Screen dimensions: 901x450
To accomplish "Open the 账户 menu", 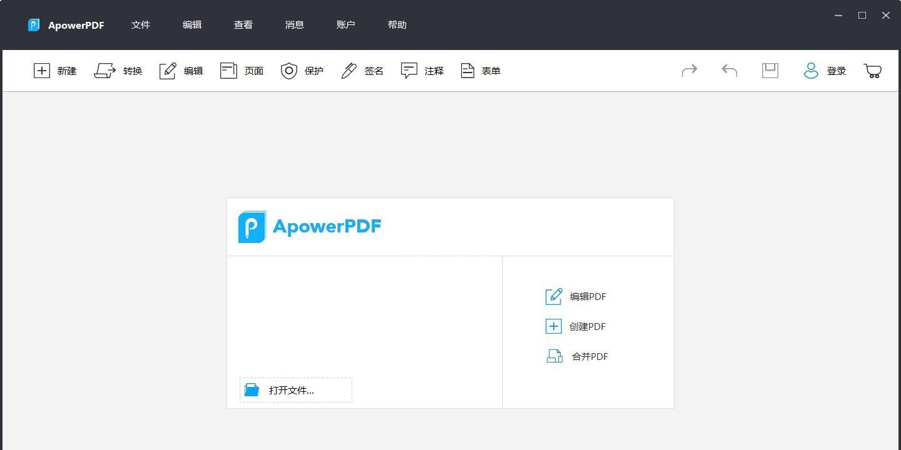I will (346, 25).
